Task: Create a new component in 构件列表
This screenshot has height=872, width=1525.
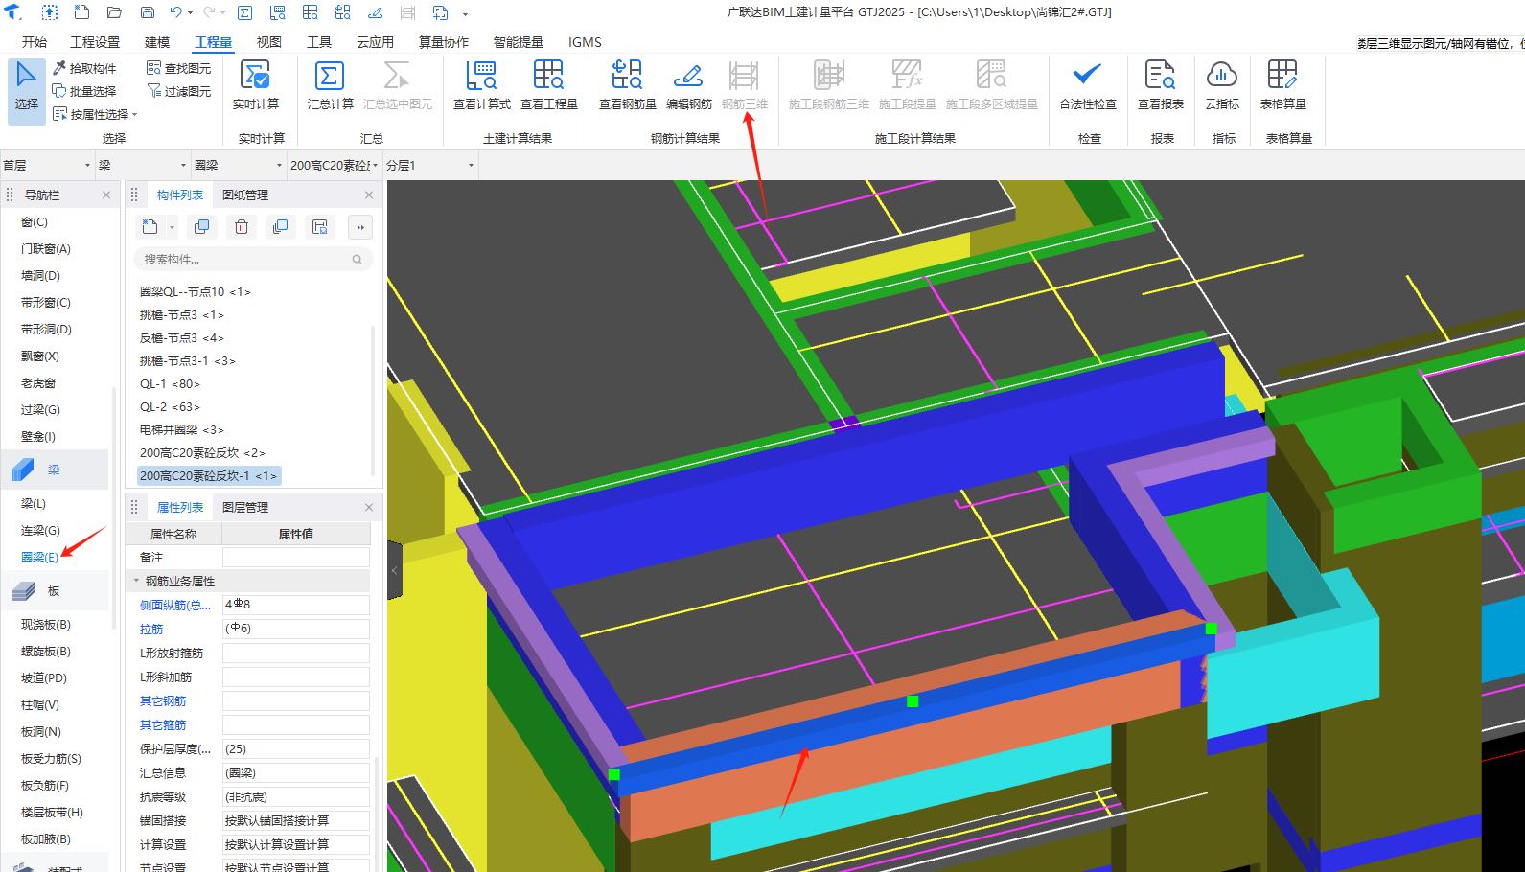Action: pyautogui.click(x=150, y=227)
